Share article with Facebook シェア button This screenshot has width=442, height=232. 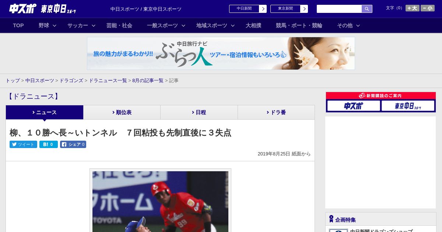[73, 144]
